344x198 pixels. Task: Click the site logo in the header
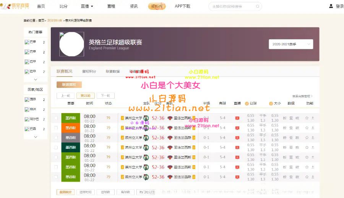[x=15, y=6]
